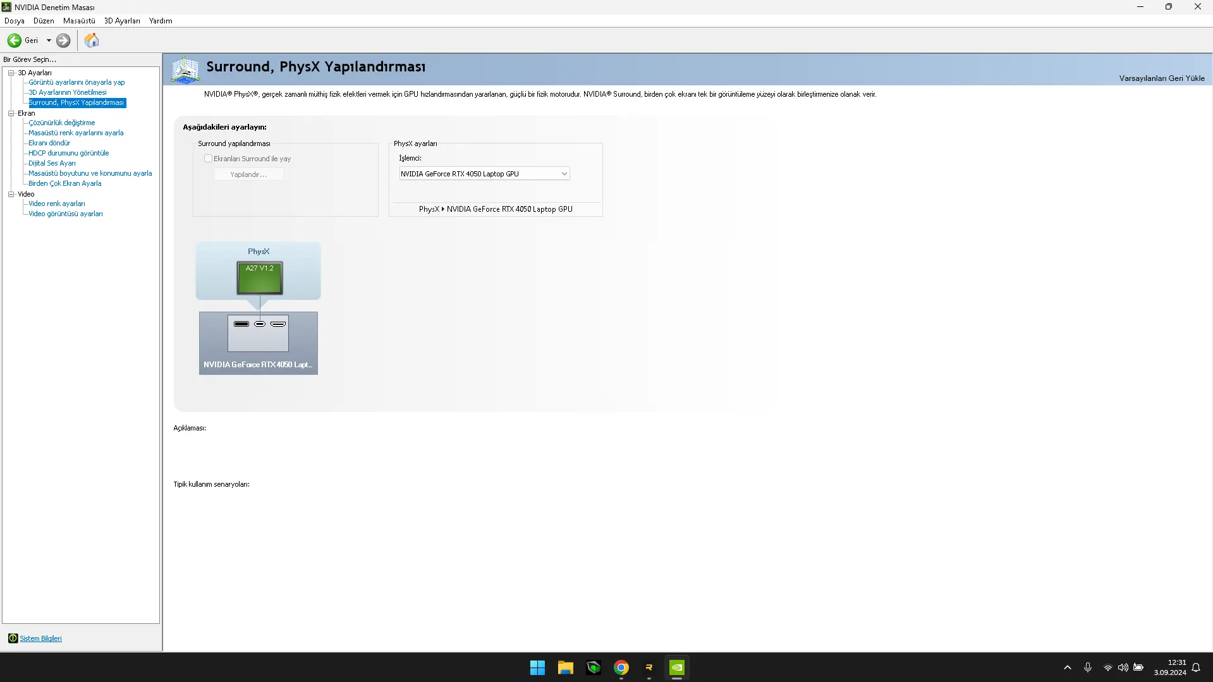Select Birden Çok Ekran Ayarla
The width and height of the screenshot is (1213, 682).
pos(65,183)
